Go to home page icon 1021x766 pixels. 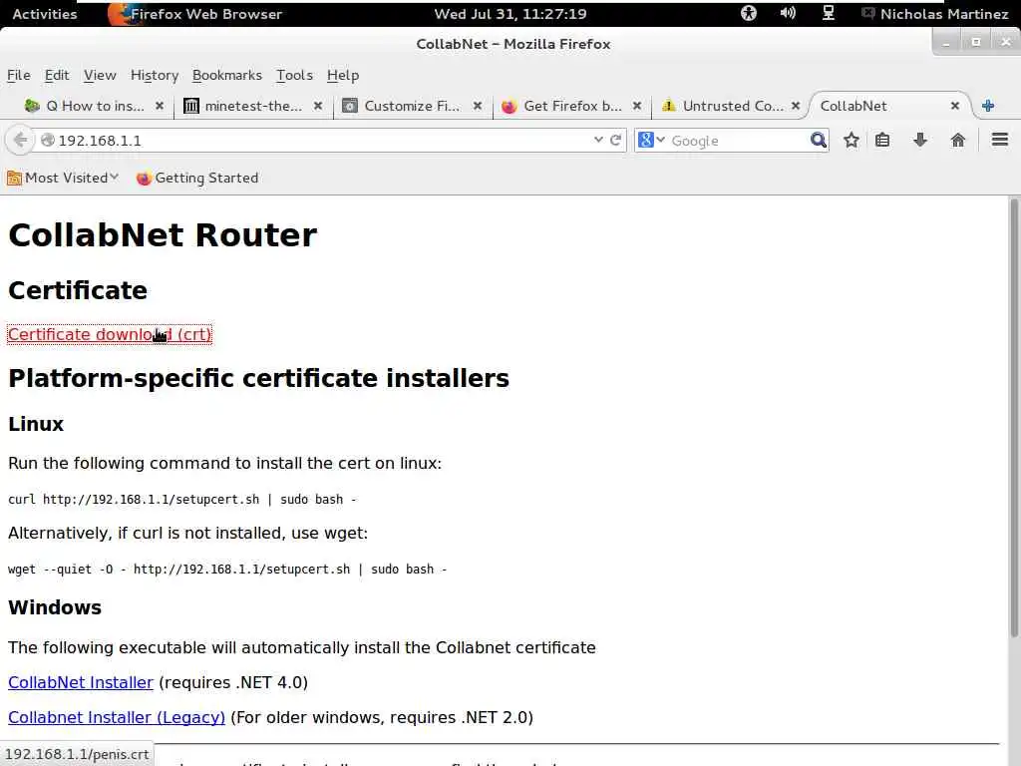tap(958, 140)
